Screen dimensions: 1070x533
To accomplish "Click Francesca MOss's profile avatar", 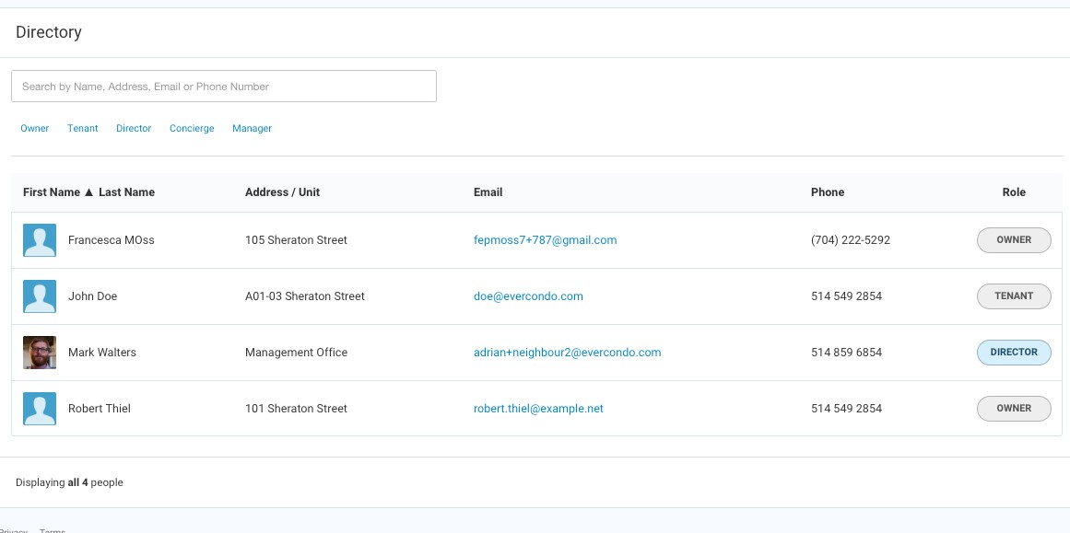I will tap(40, 239).
